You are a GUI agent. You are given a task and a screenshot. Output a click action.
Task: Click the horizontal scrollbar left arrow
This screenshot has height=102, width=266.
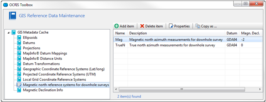coord(116,89)
